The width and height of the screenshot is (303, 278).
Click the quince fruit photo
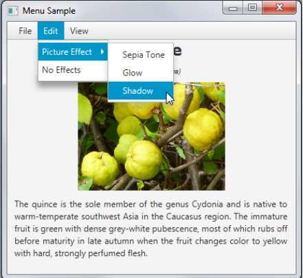click(x=151, y=137)
